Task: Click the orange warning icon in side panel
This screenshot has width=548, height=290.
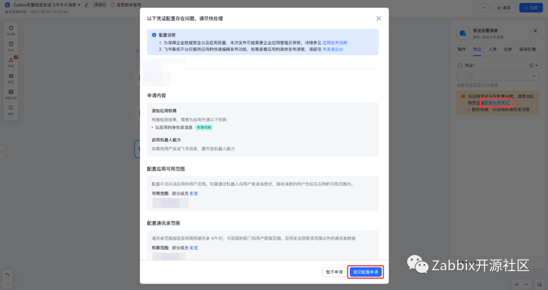Action: [x=463, y=96]
